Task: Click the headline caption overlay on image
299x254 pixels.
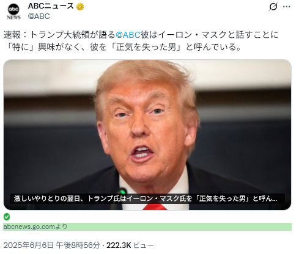Action: tap(147, 198)
